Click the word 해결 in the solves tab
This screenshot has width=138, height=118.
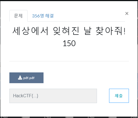click(x=49, y=16)
